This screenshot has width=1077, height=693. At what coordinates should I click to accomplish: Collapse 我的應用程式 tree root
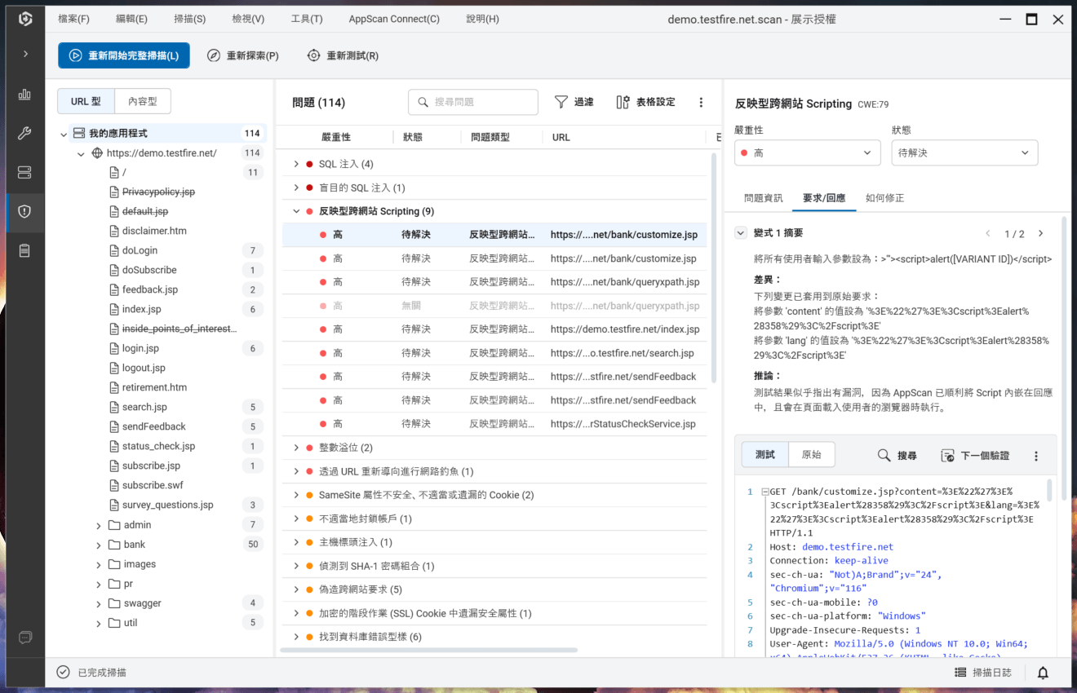(x=64, y=134)
